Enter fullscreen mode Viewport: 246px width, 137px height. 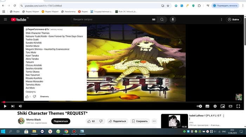(x=238, y=106)
